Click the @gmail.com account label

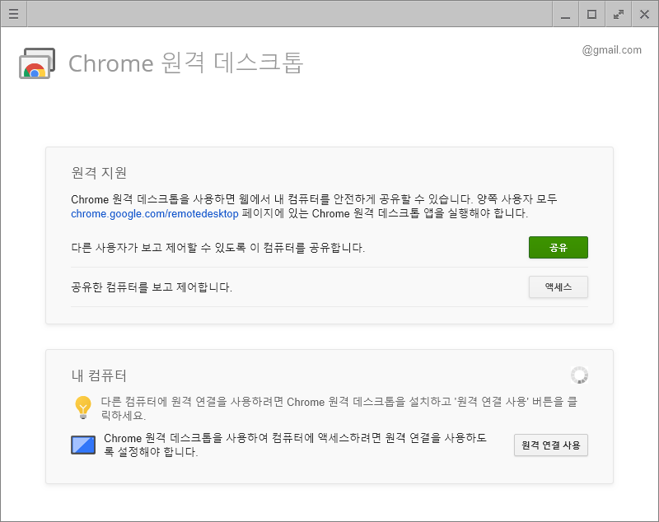click(611, 50)
